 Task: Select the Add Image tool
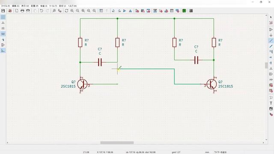(271, 109)
